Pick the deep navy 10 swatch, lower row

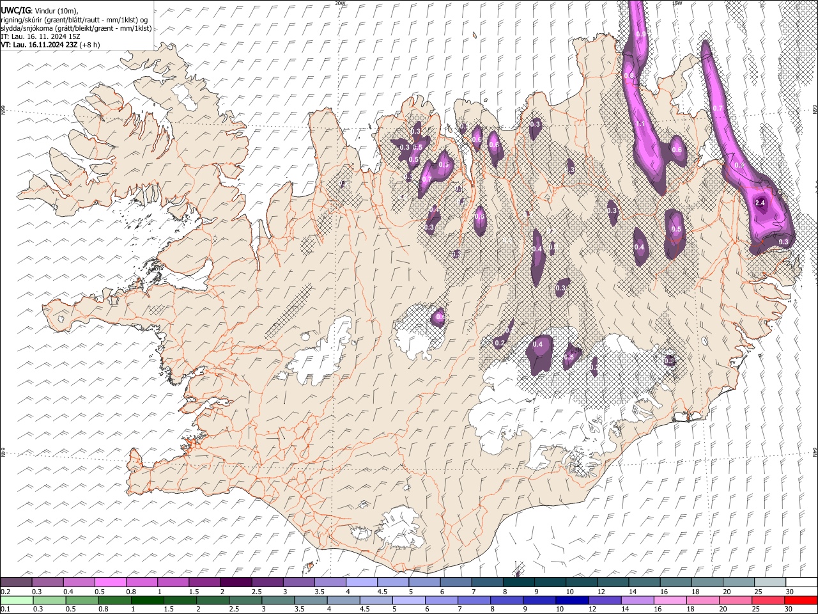[573, 600]
